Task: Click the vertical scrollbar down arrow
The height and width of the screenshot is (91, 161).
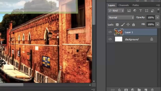Action: [94, 81]
